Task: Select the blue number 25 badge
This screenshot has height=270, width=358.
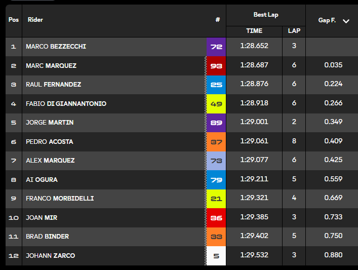Action: (x=216, y=85)
